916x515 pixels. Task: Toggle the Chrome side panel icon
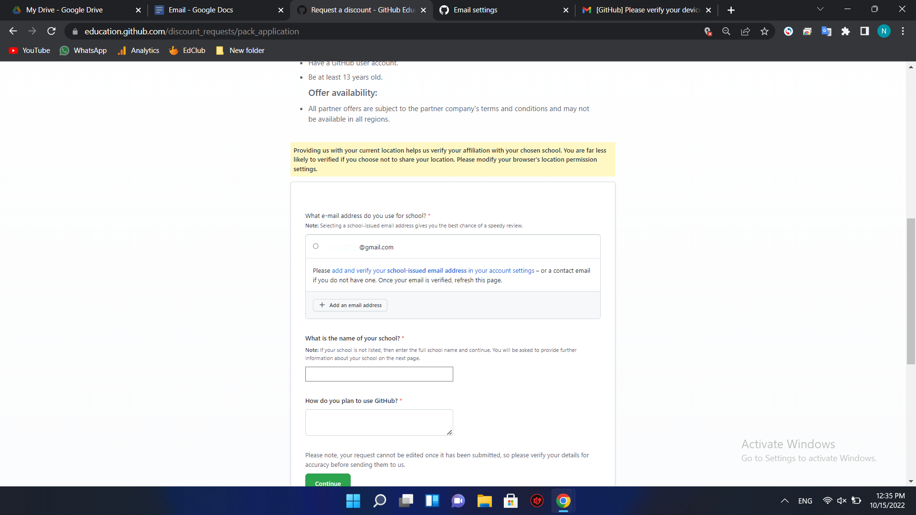(864, 31)
